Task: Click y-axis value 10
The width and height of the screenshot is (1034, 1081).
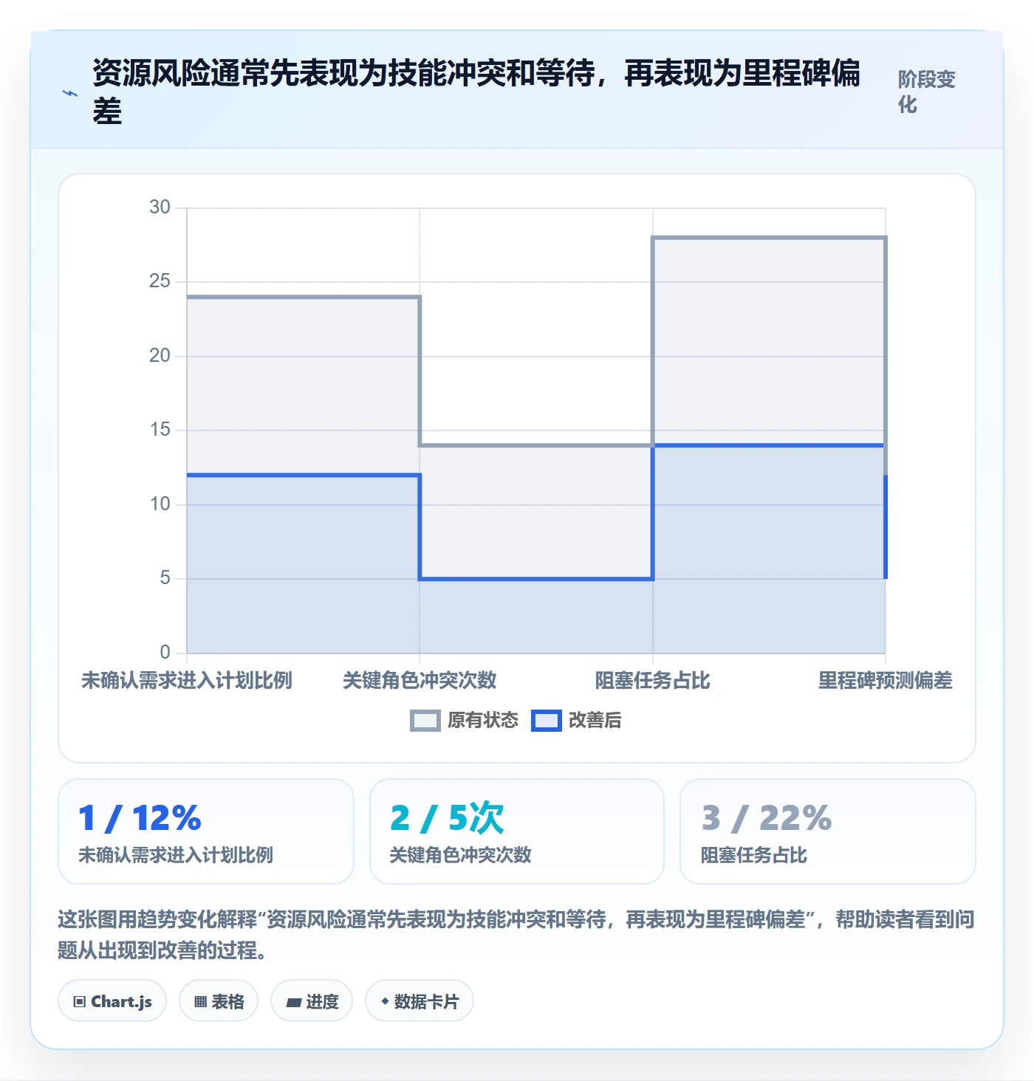Action: click(x=160, y=504)
